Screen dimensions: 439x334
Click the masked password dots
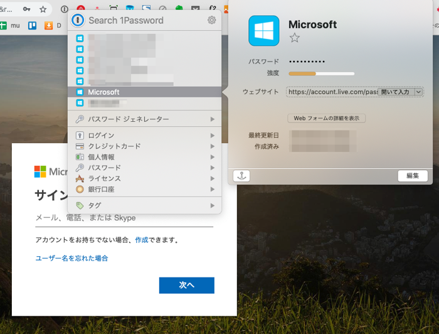tap(307, 62)
